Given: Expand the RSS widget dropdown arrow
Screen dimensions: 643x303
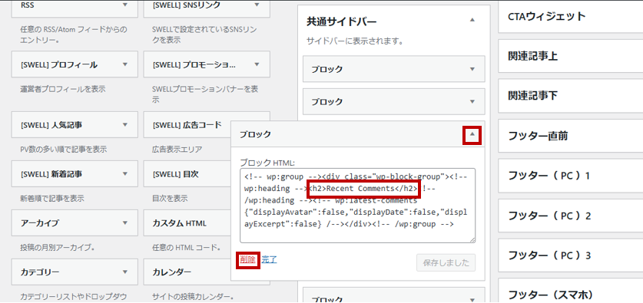Looking at the screenshot, I should point(124,5).
